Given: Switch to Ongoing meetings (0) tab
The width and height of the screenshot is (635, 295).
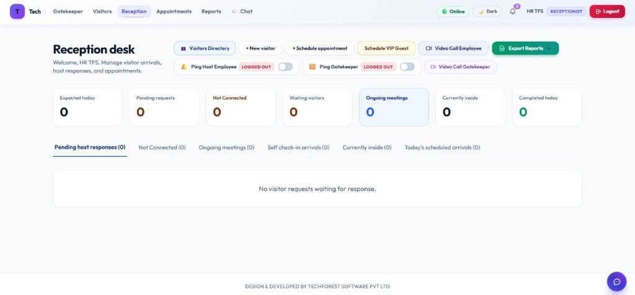Looking at the screenshot, I should 226,147.
